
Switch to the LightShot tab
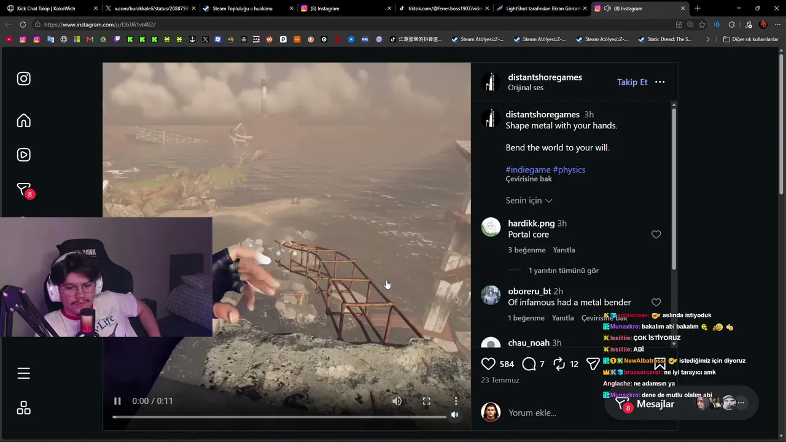coord(542,9)
